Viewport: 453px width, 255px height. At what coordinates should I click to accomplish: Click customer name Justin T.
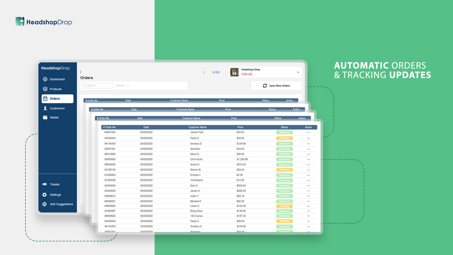(195, 196)
